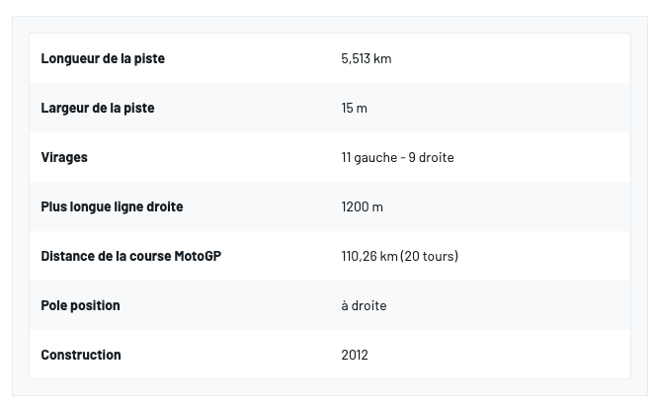Select the 5,513 km track length value

point(366,58)
